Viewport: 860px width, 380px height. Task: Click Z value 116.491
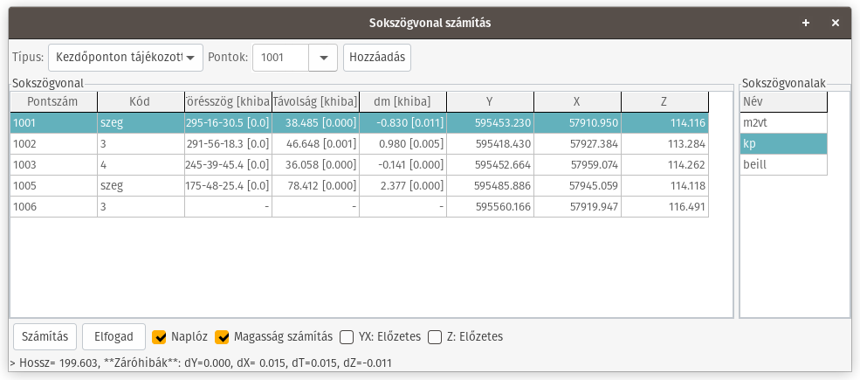click(664, 206)
